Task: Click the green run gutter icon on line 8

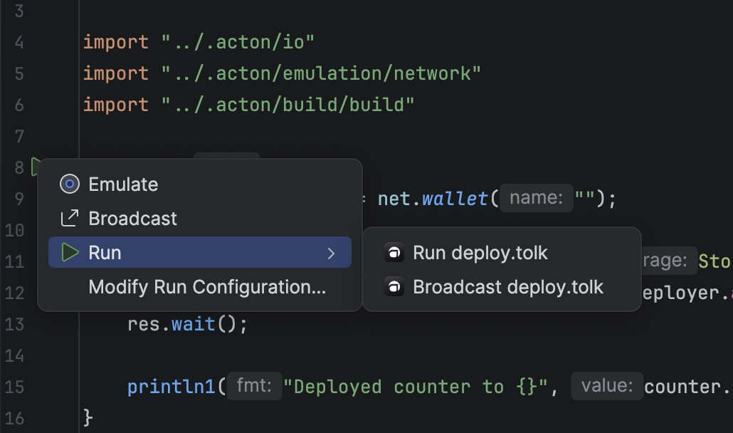Action: [x=35, y=167]
